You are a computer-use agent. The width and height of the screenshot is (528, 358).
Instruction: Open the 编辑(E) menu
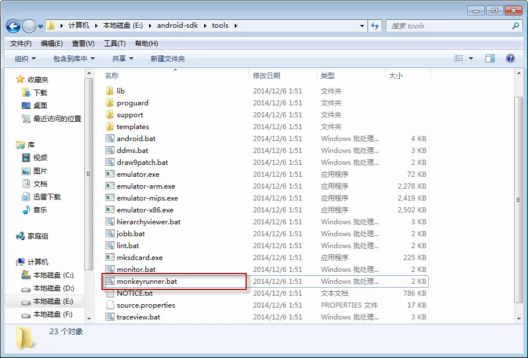click(52, 44)
